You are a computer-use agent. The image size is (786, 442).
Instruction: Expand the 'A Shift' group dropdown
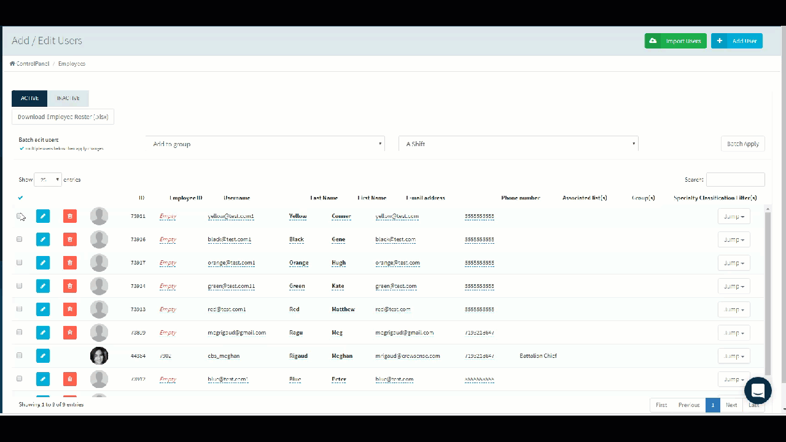point(519,144)
